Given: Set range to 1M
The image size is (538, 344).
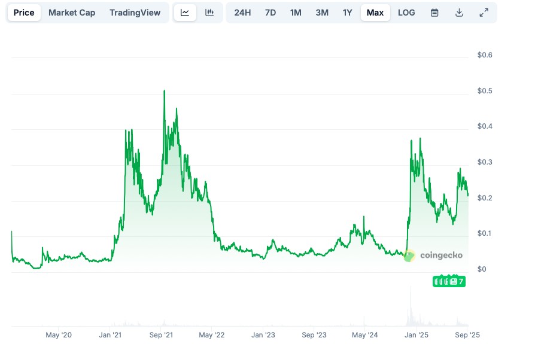Looking at the screenshot, I should point(296,13).
